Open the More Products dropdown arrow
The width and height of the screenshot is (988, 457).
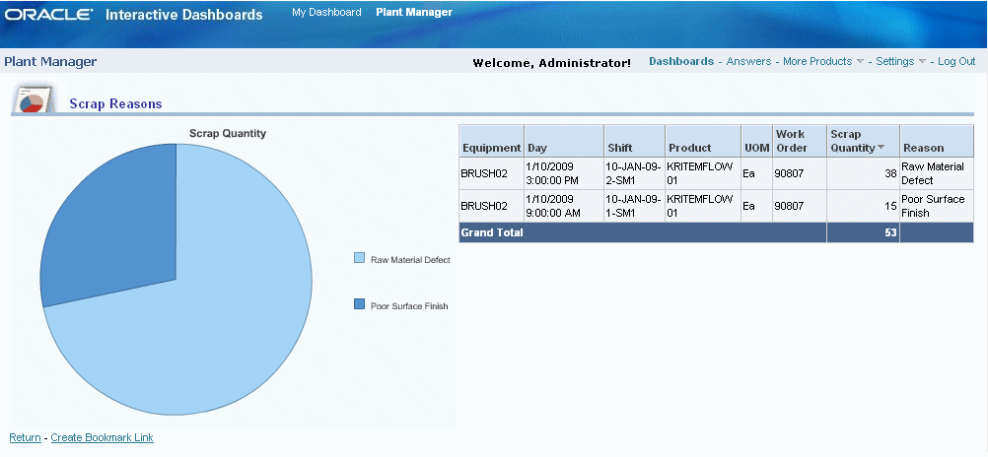pyautogui.click(x=859, y=62)
